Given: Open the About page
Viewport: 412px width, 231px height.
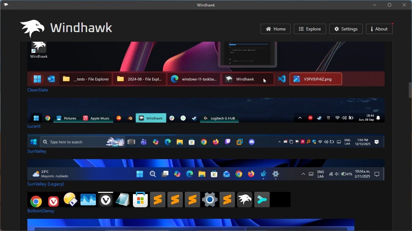Looking at the screenshot, I should (x=379, y=29).
